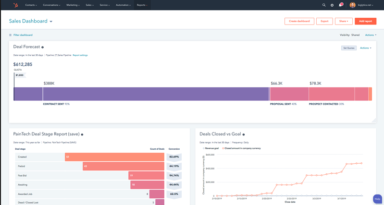The height and width of the screenshot is (205, 384).
Task: Click the Dead / Closed Lost stage bar
Action: [160, 202]
